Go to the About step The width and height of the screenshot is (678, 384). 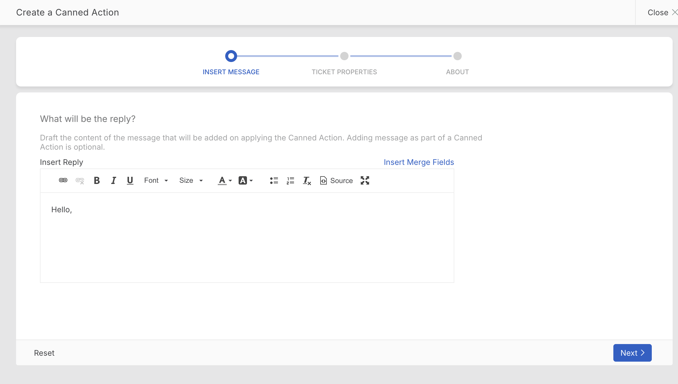pos(457,56)
